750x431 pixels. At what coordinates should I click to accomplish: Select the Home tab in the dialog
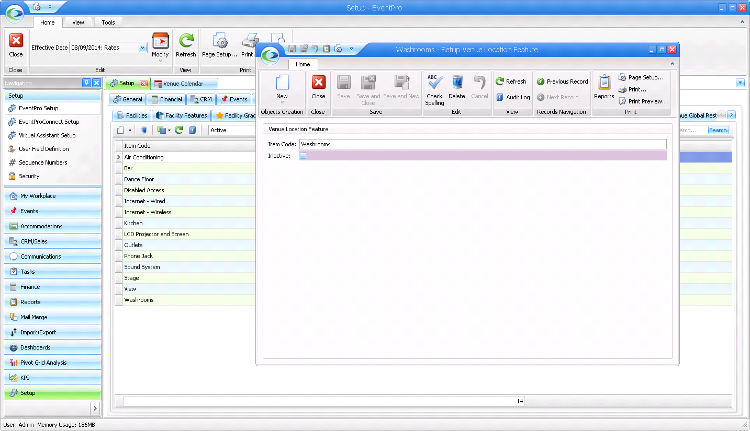[x=303, y=64]
